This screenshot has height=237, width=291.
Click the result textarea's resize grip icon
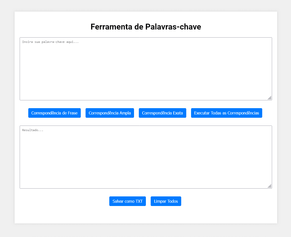(270, 186)
